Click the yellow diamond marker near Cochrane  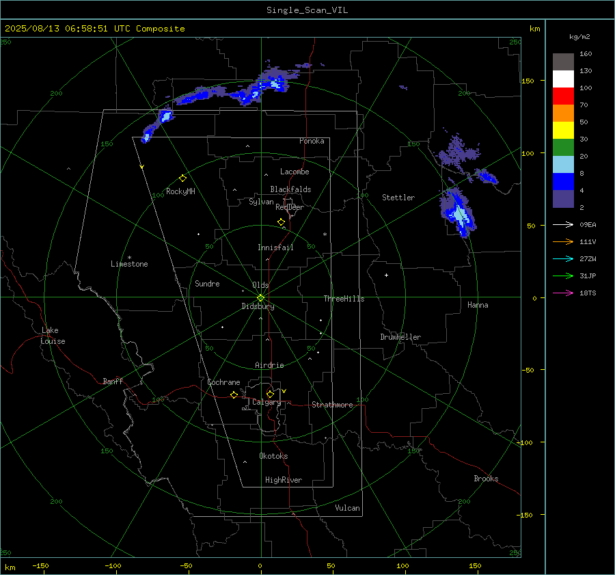coord(234,395)
